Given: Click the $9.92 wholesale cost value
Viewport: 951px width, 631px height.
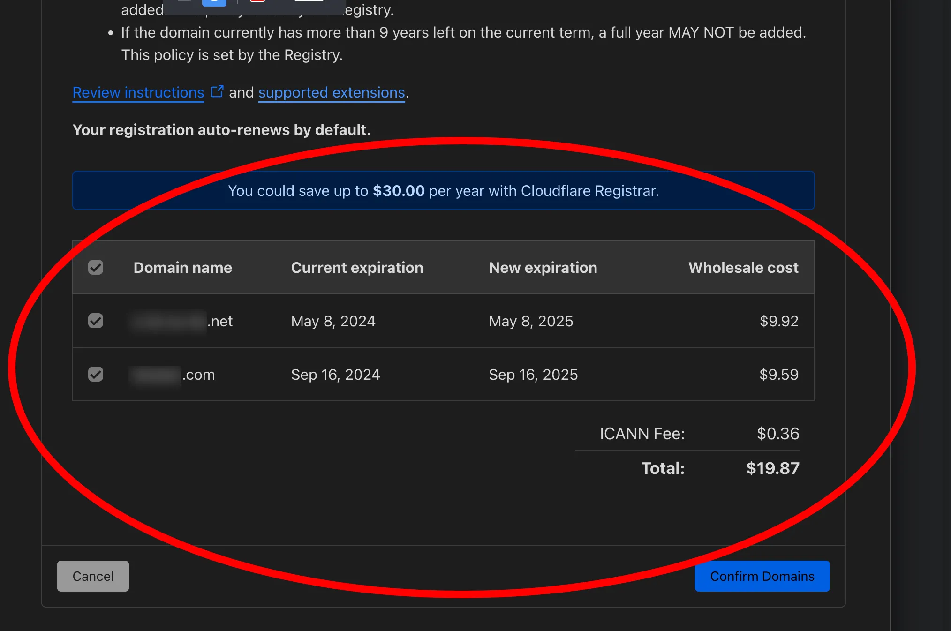Looking at the screenshot, I should [778, 321].
